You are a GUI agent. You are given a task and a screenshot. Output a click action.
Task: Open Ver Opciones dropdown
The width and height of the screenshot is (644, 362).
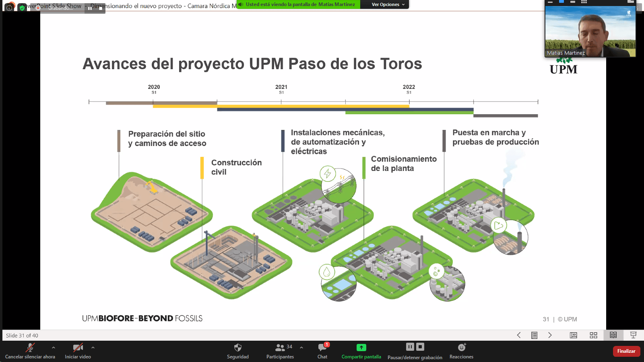pyautogui.click(x=388, y=4)
